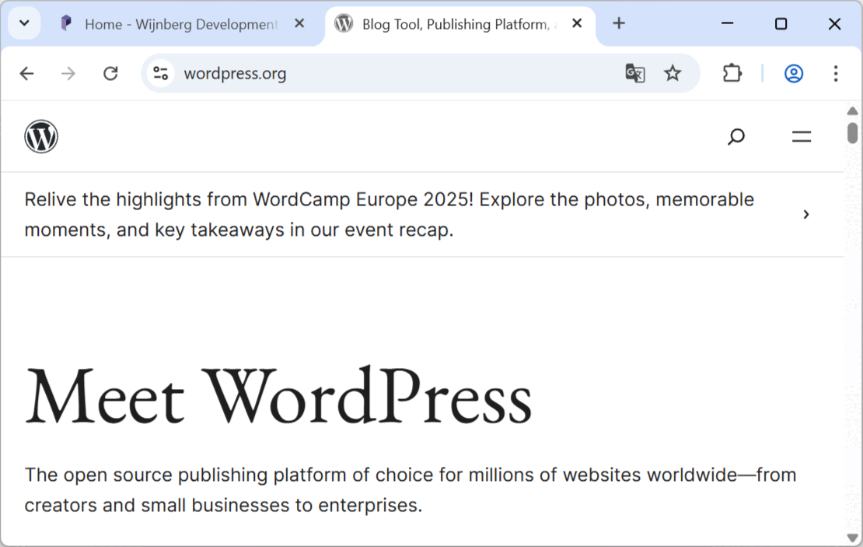The width and height of the screenshot is (863, 547).
Task: Expand the tab search dropdown arrow
Action: click(24, 23)
